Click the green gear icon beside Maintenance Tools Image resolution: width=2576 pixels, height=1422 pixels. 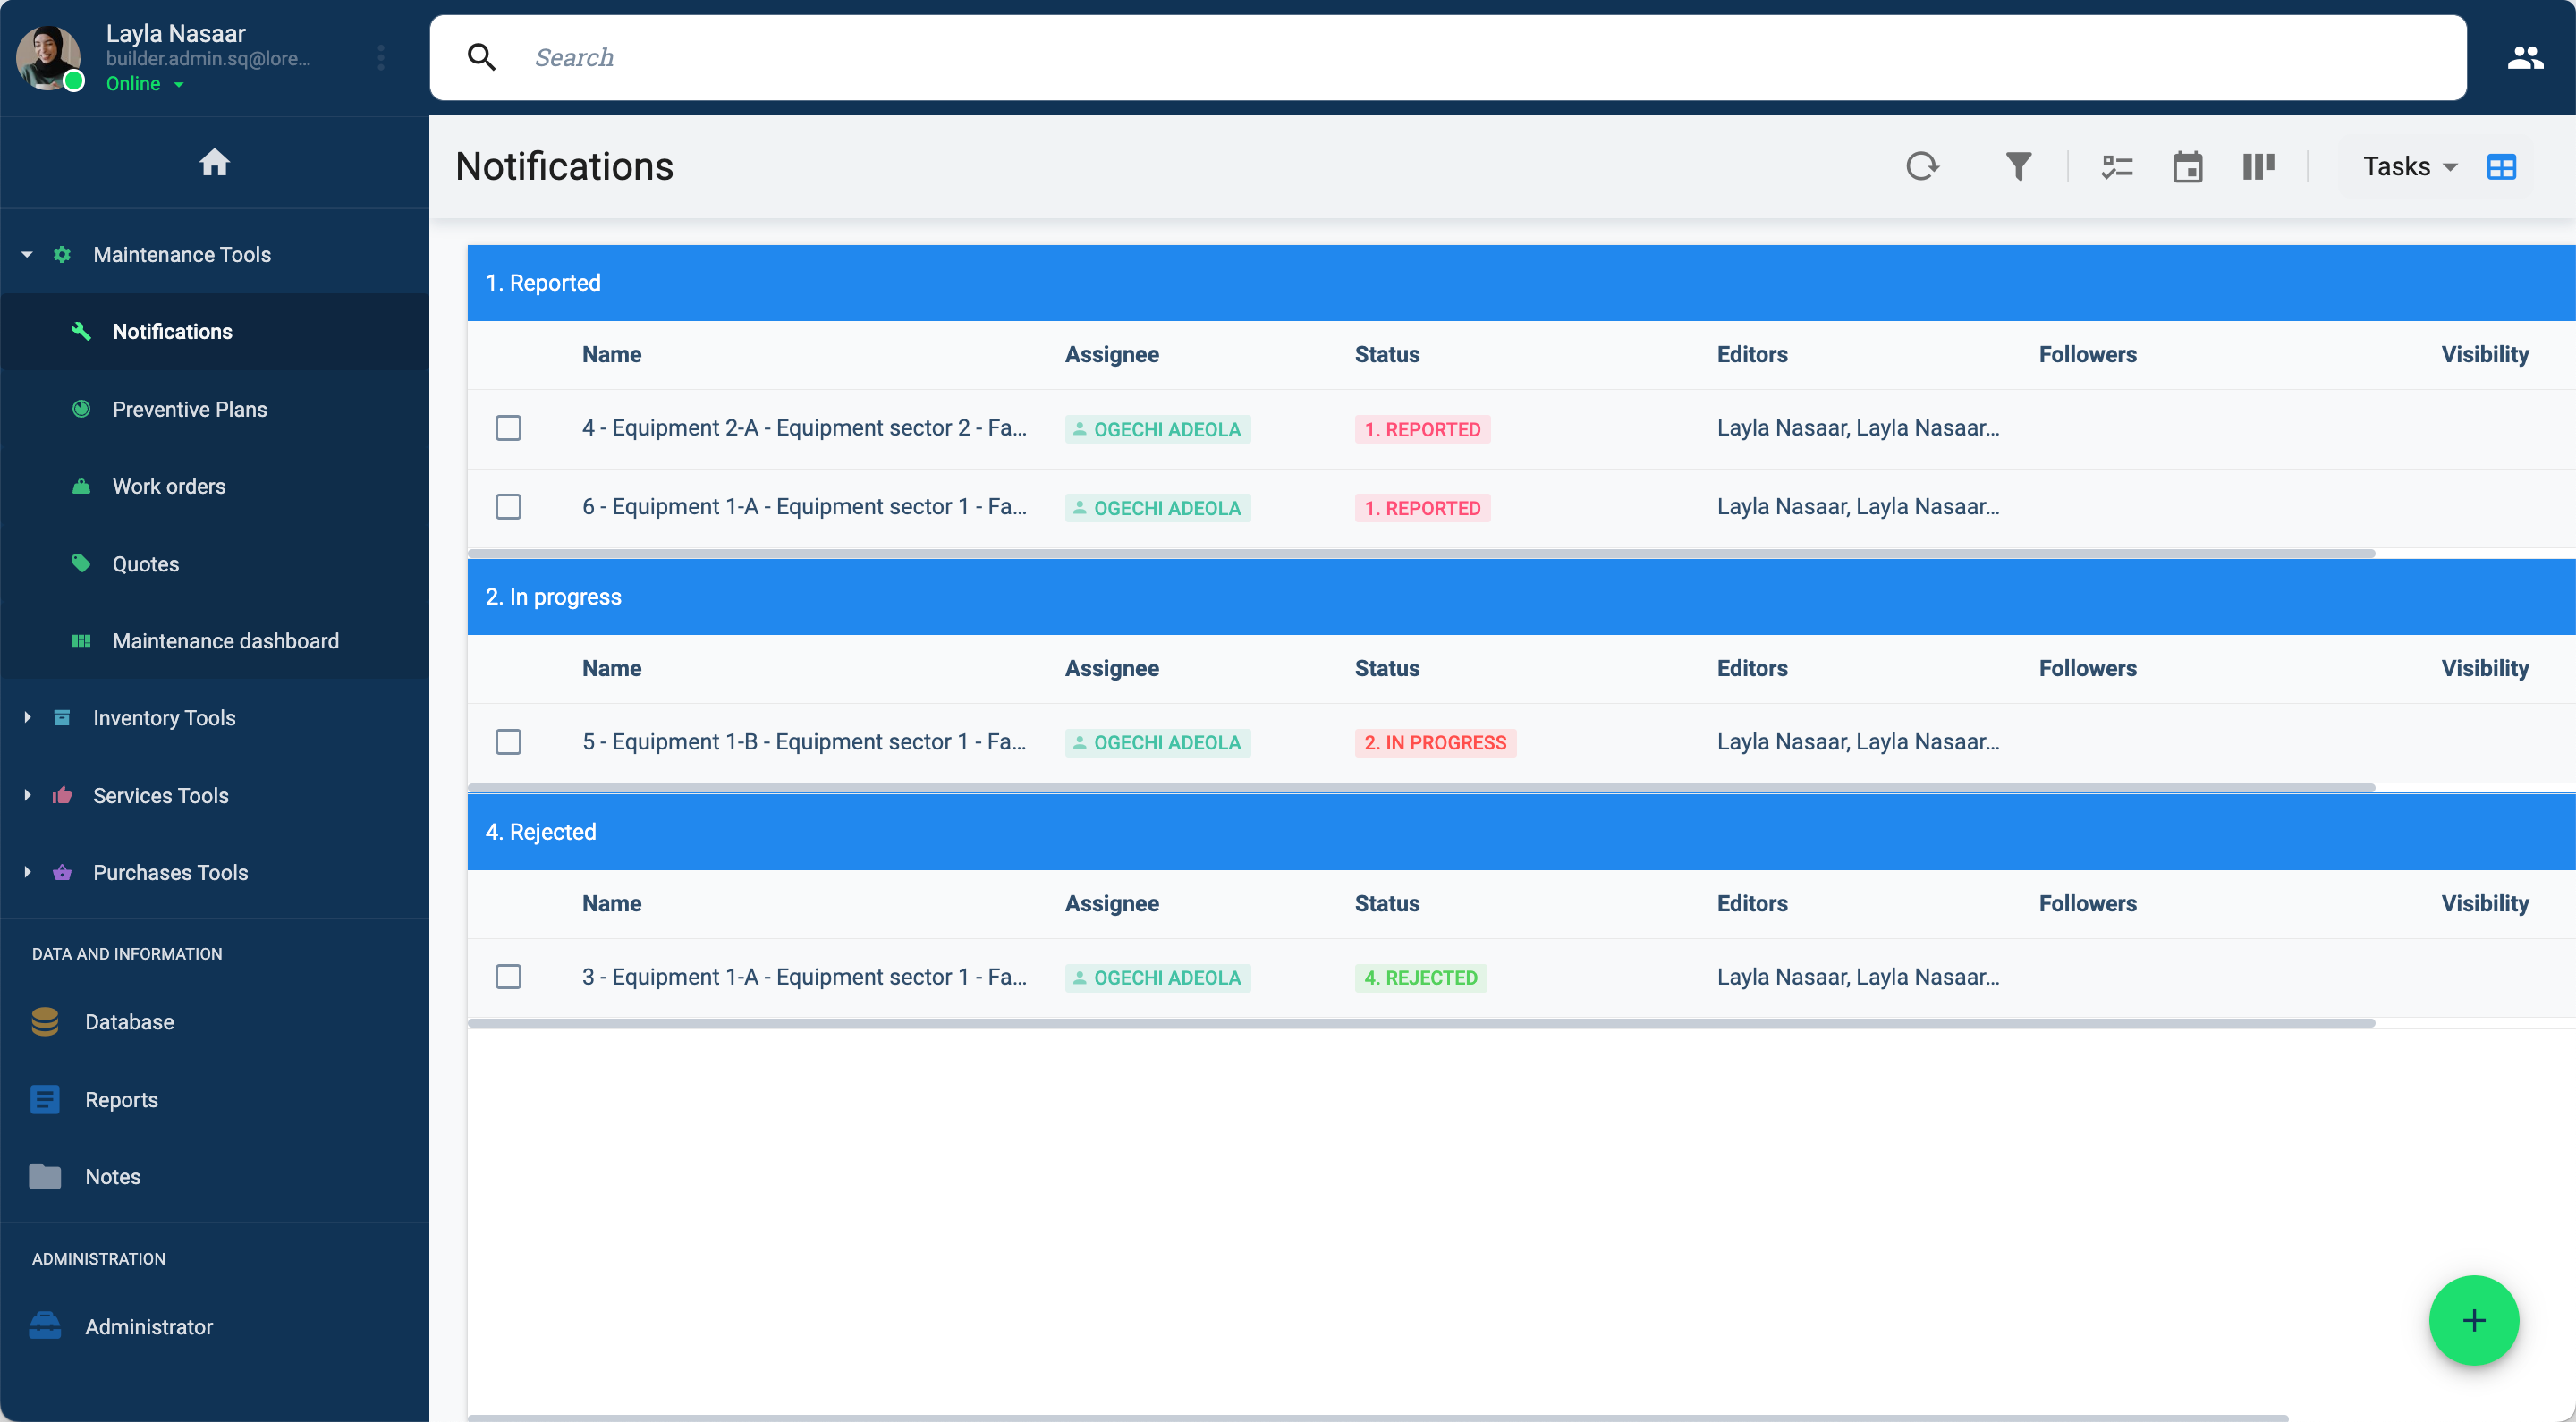tap(62, 254)
